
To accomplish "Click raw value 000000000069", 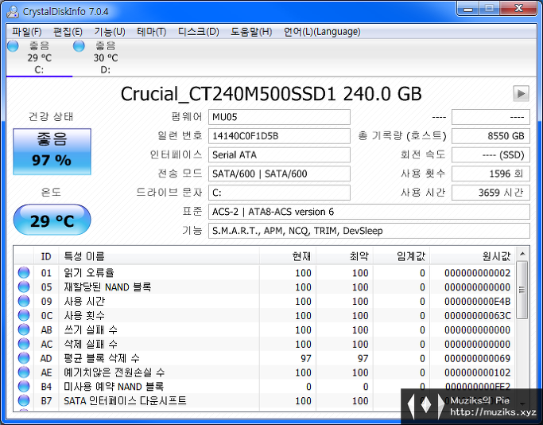I will (x=477, y=358).
